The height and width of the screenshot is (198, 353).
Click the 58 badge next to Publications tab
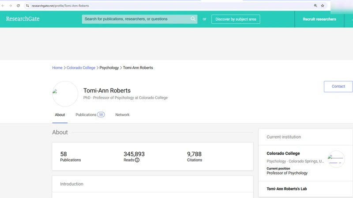[x=101, y=114]
